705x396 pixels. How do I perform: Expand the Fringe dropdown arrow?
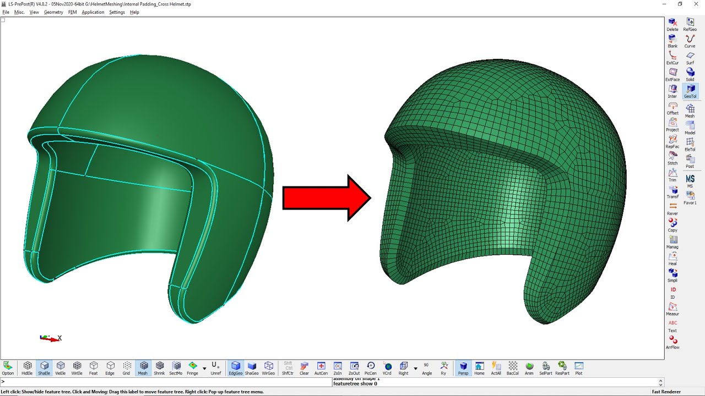click(x=205, y=369)
